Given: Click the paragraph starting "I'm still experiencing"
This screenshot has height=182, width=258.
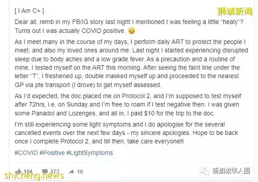Looking at the screenshot, I should [x=126, y=133].
